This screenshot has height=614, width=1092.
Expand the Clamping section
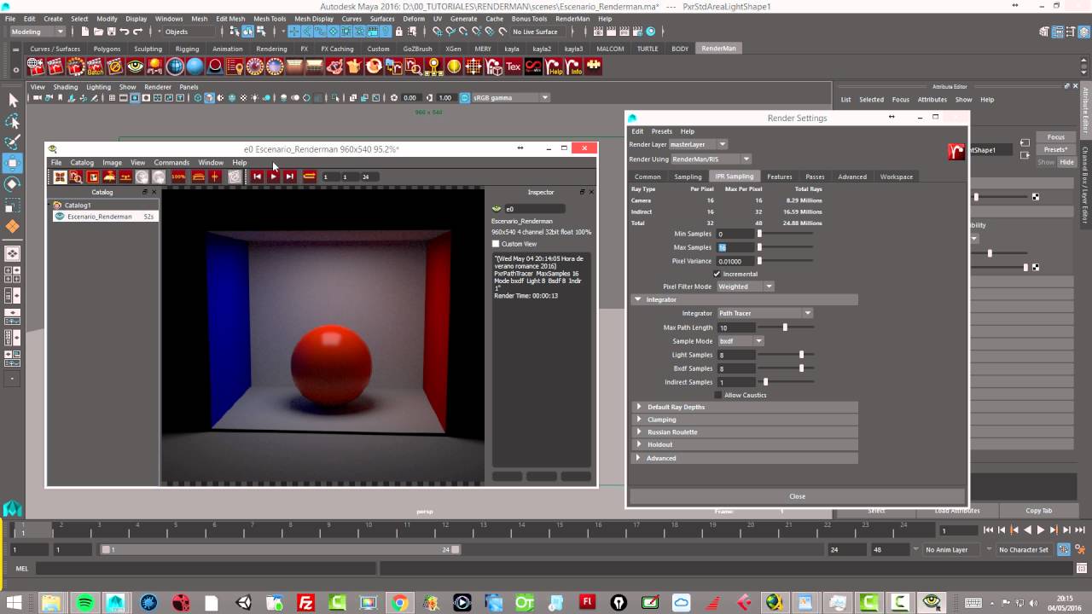(x=638, y=420)
